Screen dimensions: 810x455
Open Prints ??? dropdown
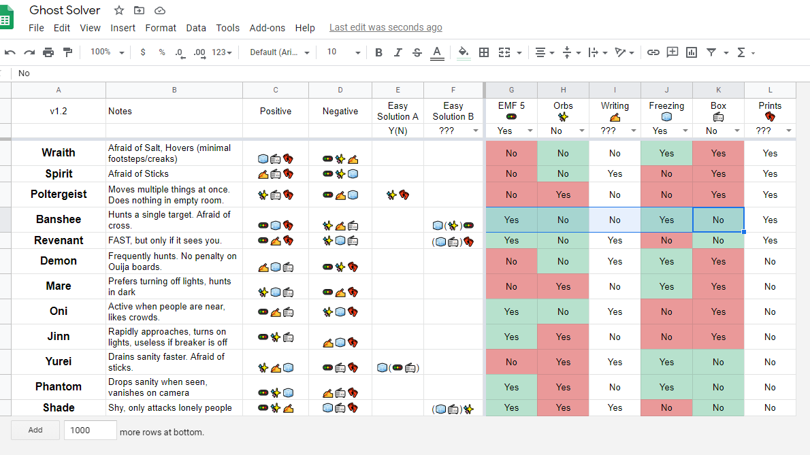tap(789, 131)
